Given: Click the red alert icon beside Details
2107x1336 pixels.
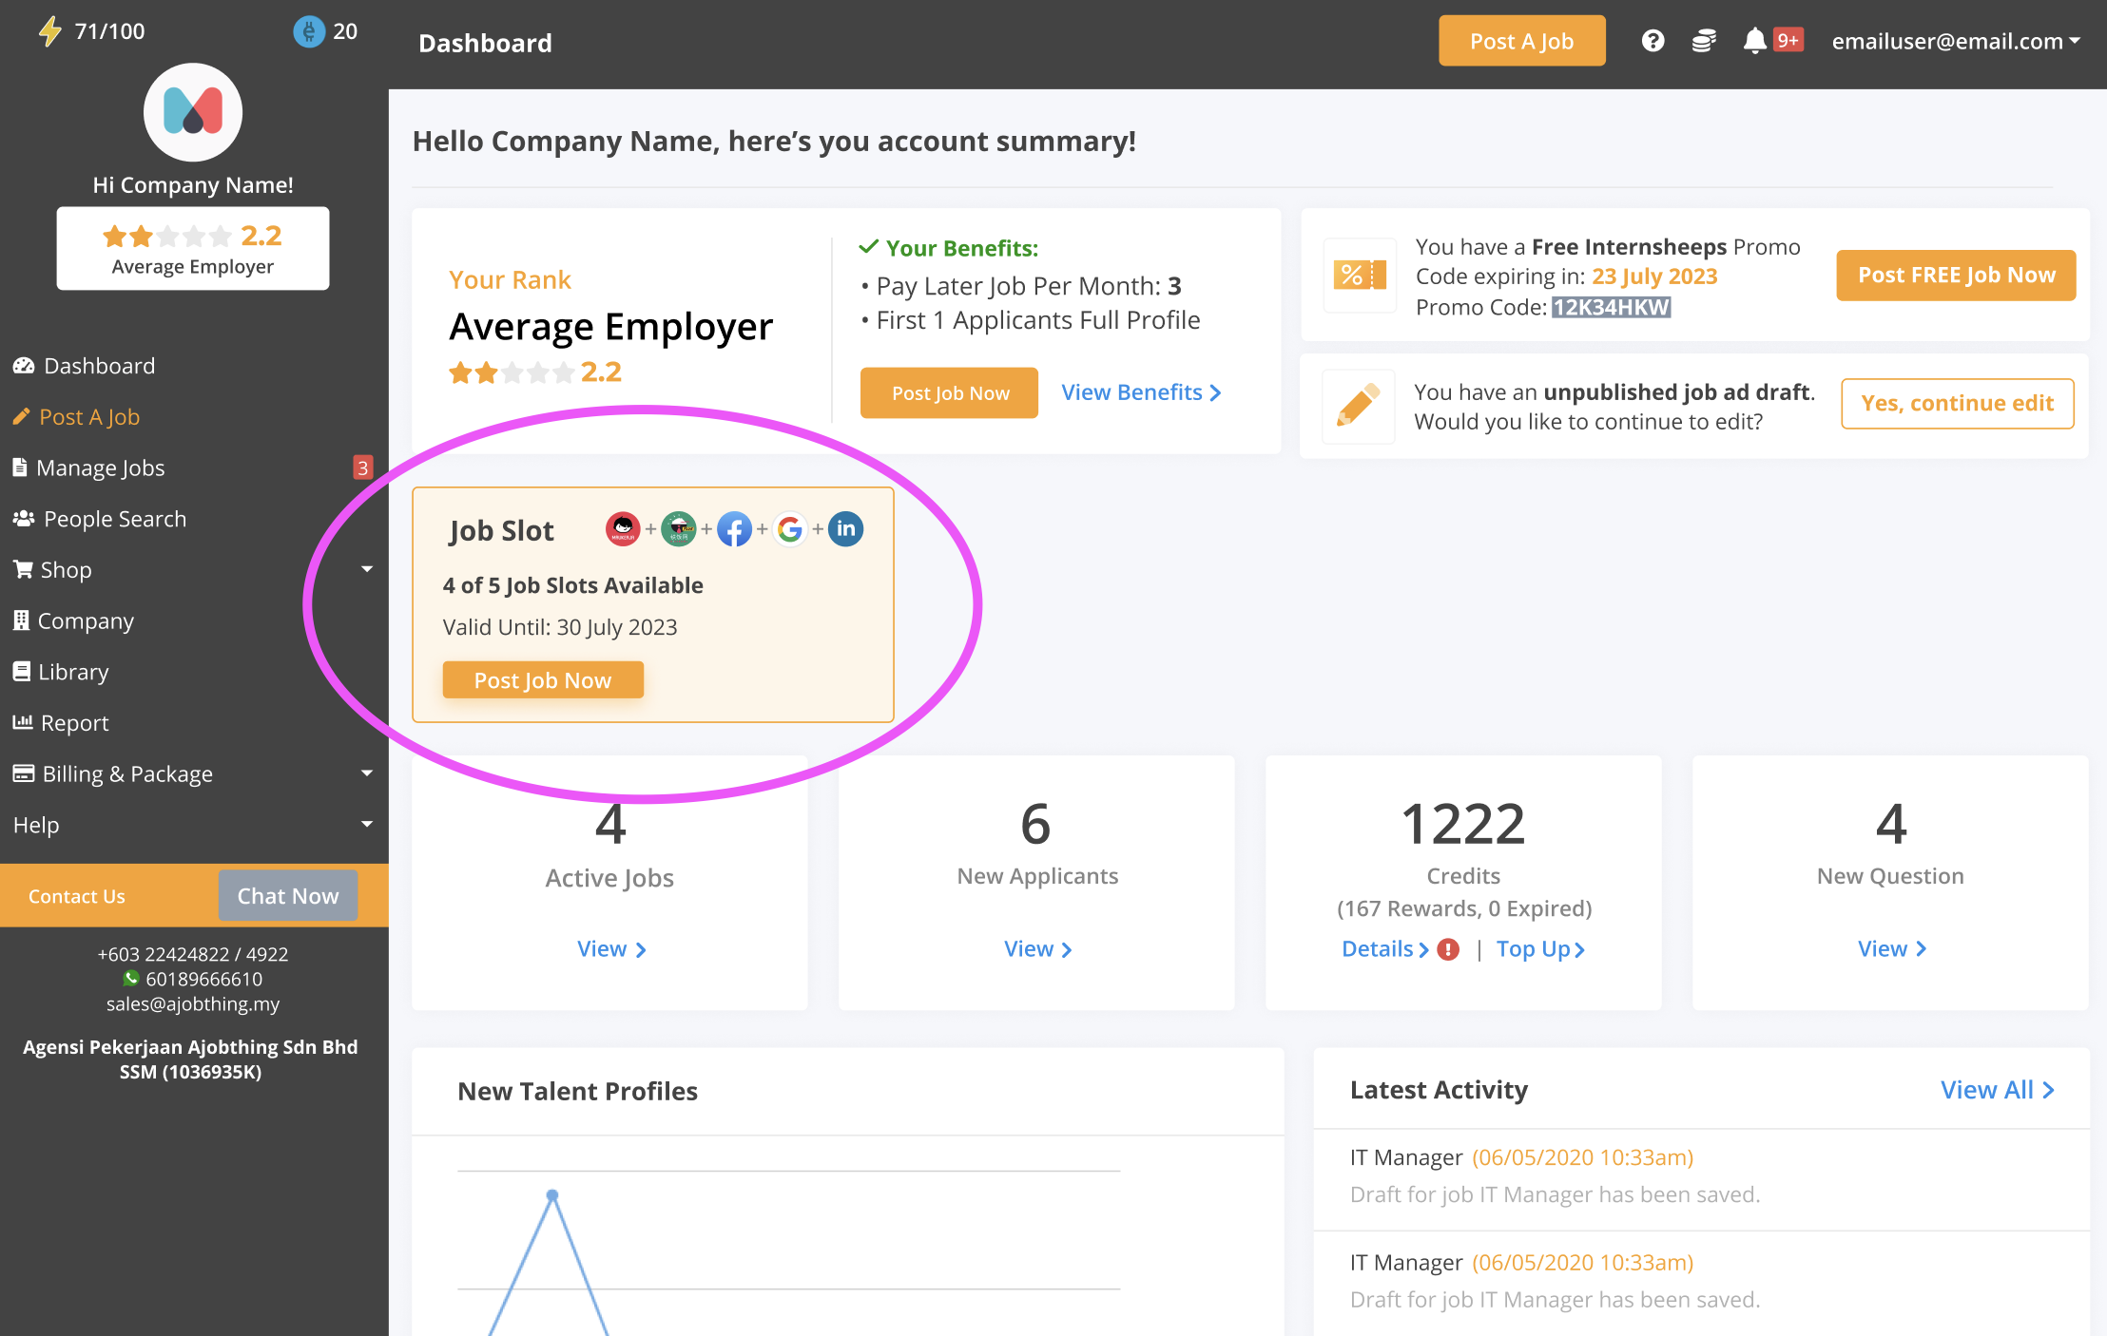Looking at the screenshot, I should click(1448, 949).
